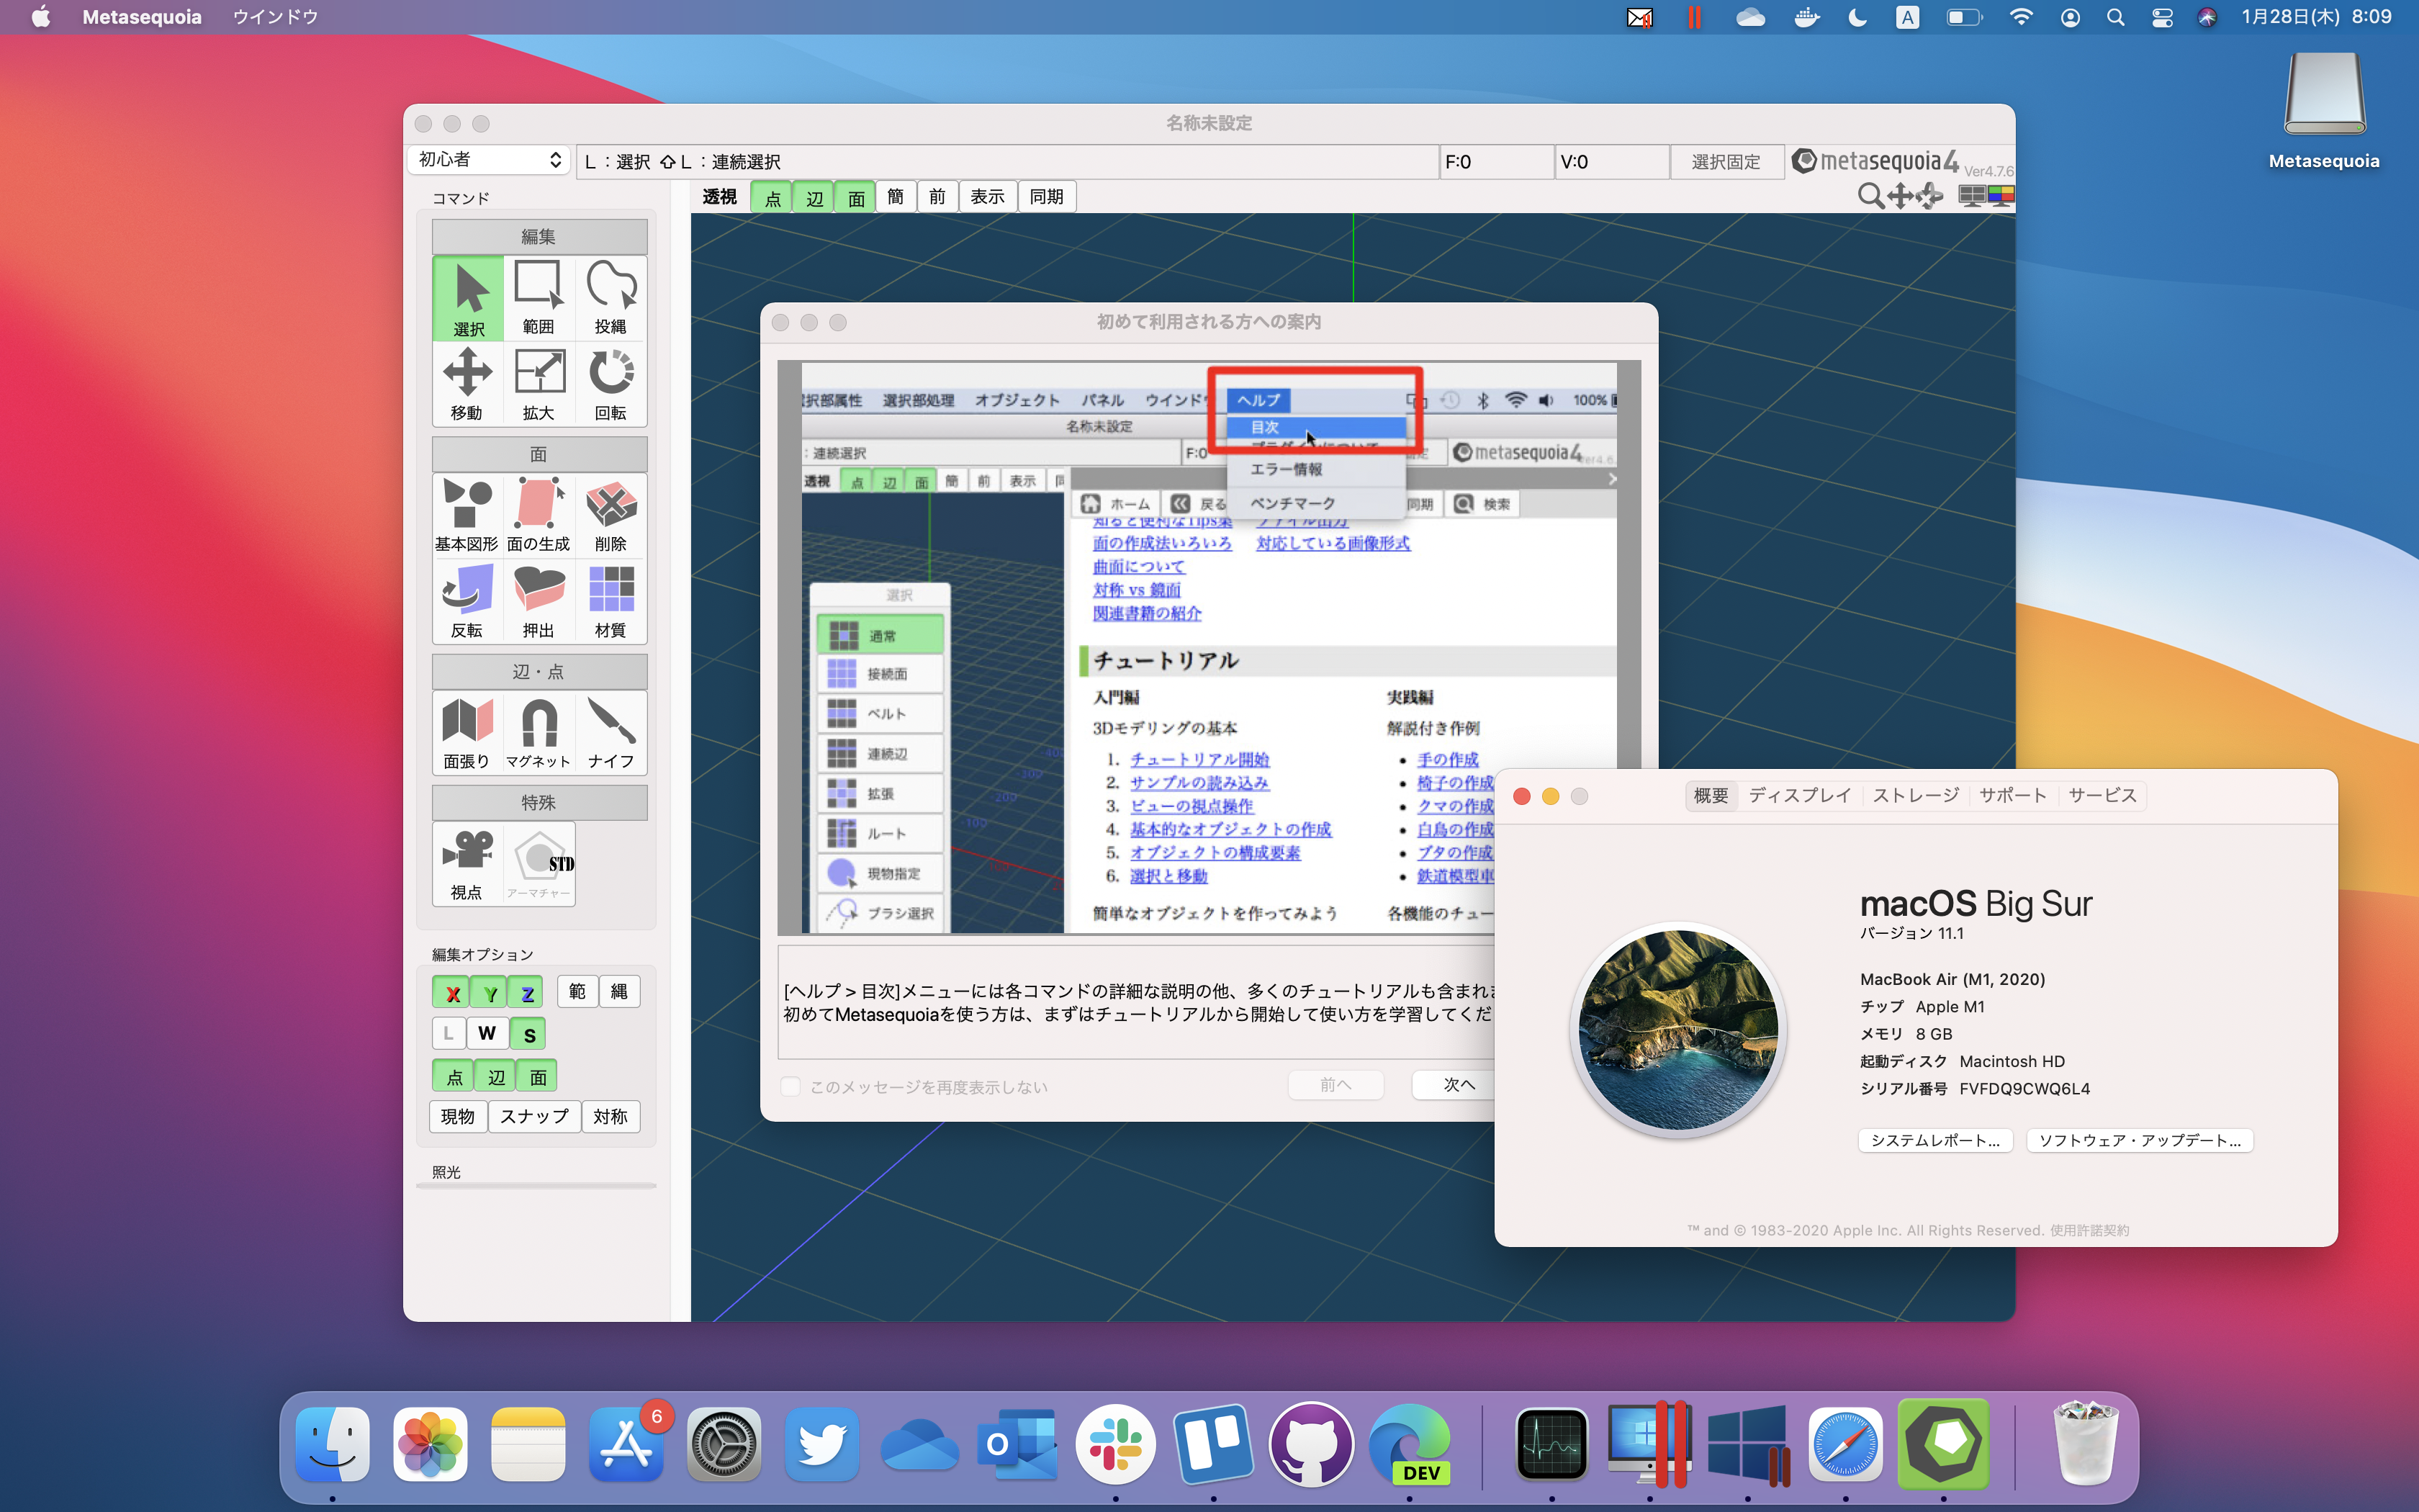Screen dimensions: 2419x1512
Task: Select the マグネット magnet tool
Action: (x=539, y=733)
